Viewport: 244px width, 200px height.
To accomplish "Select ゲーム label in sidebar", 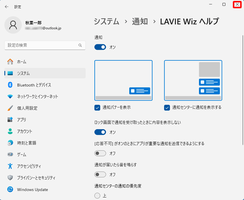I will point(21,155).
